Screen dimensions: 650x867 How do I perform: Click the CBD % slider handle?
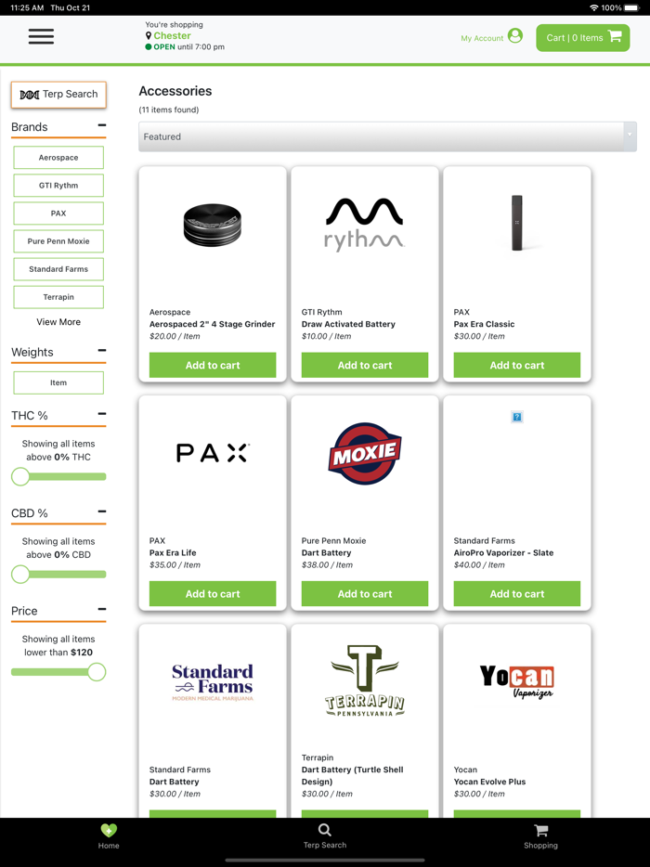coord(20,575)
